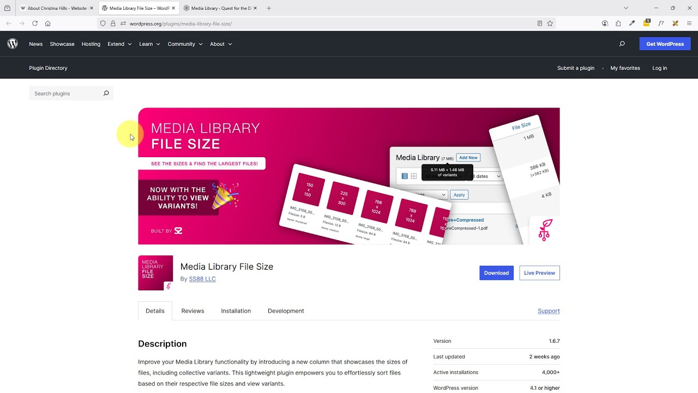This screenshot has height=393, width=698.
Task: Click the '2 weeks ago' last updated value
Action: 544,356
